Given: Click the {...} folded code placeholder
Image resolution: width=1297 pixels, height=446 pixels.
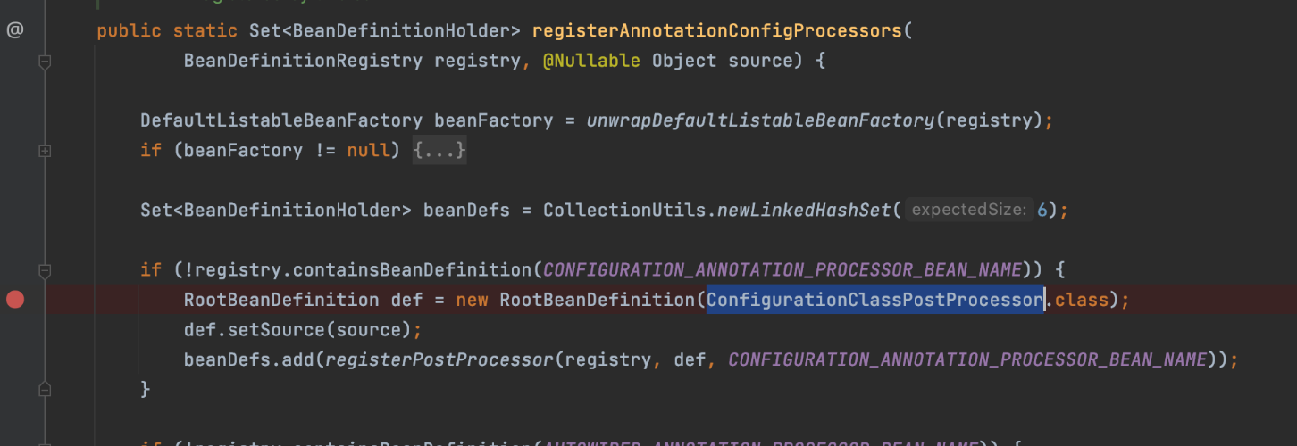Looking at the screenshot, I should pyautogui.click(x=439, y=151).
